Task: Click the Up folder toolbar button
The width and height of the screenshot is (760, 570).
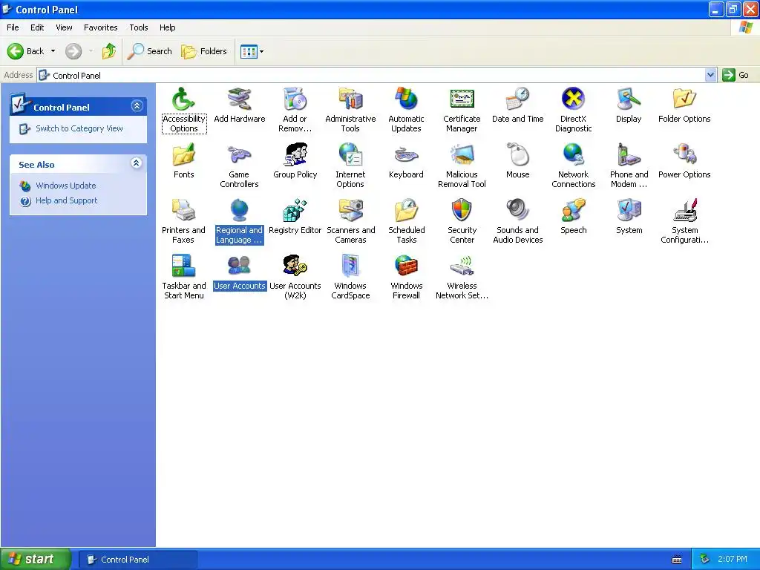Action: pyautogui.click(x=109, y=51)
